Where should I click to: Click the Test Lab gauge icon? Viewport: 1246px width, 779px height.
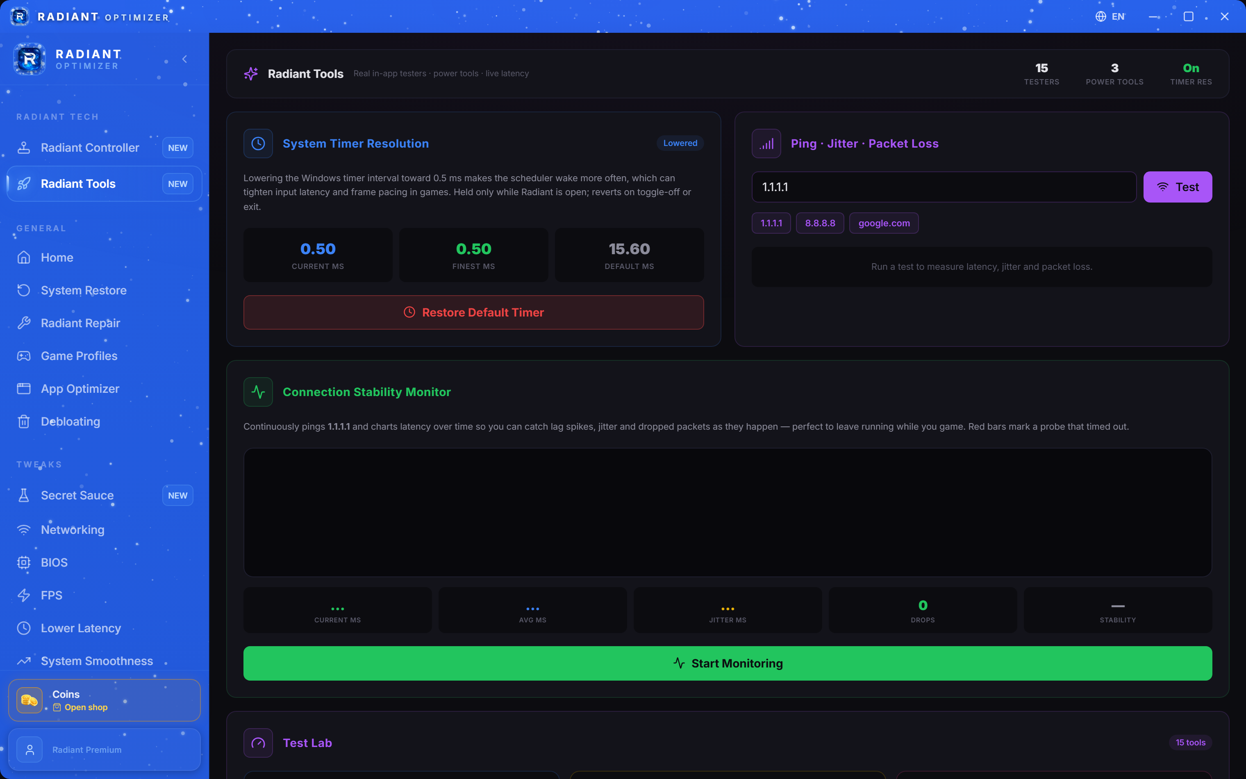258,743
